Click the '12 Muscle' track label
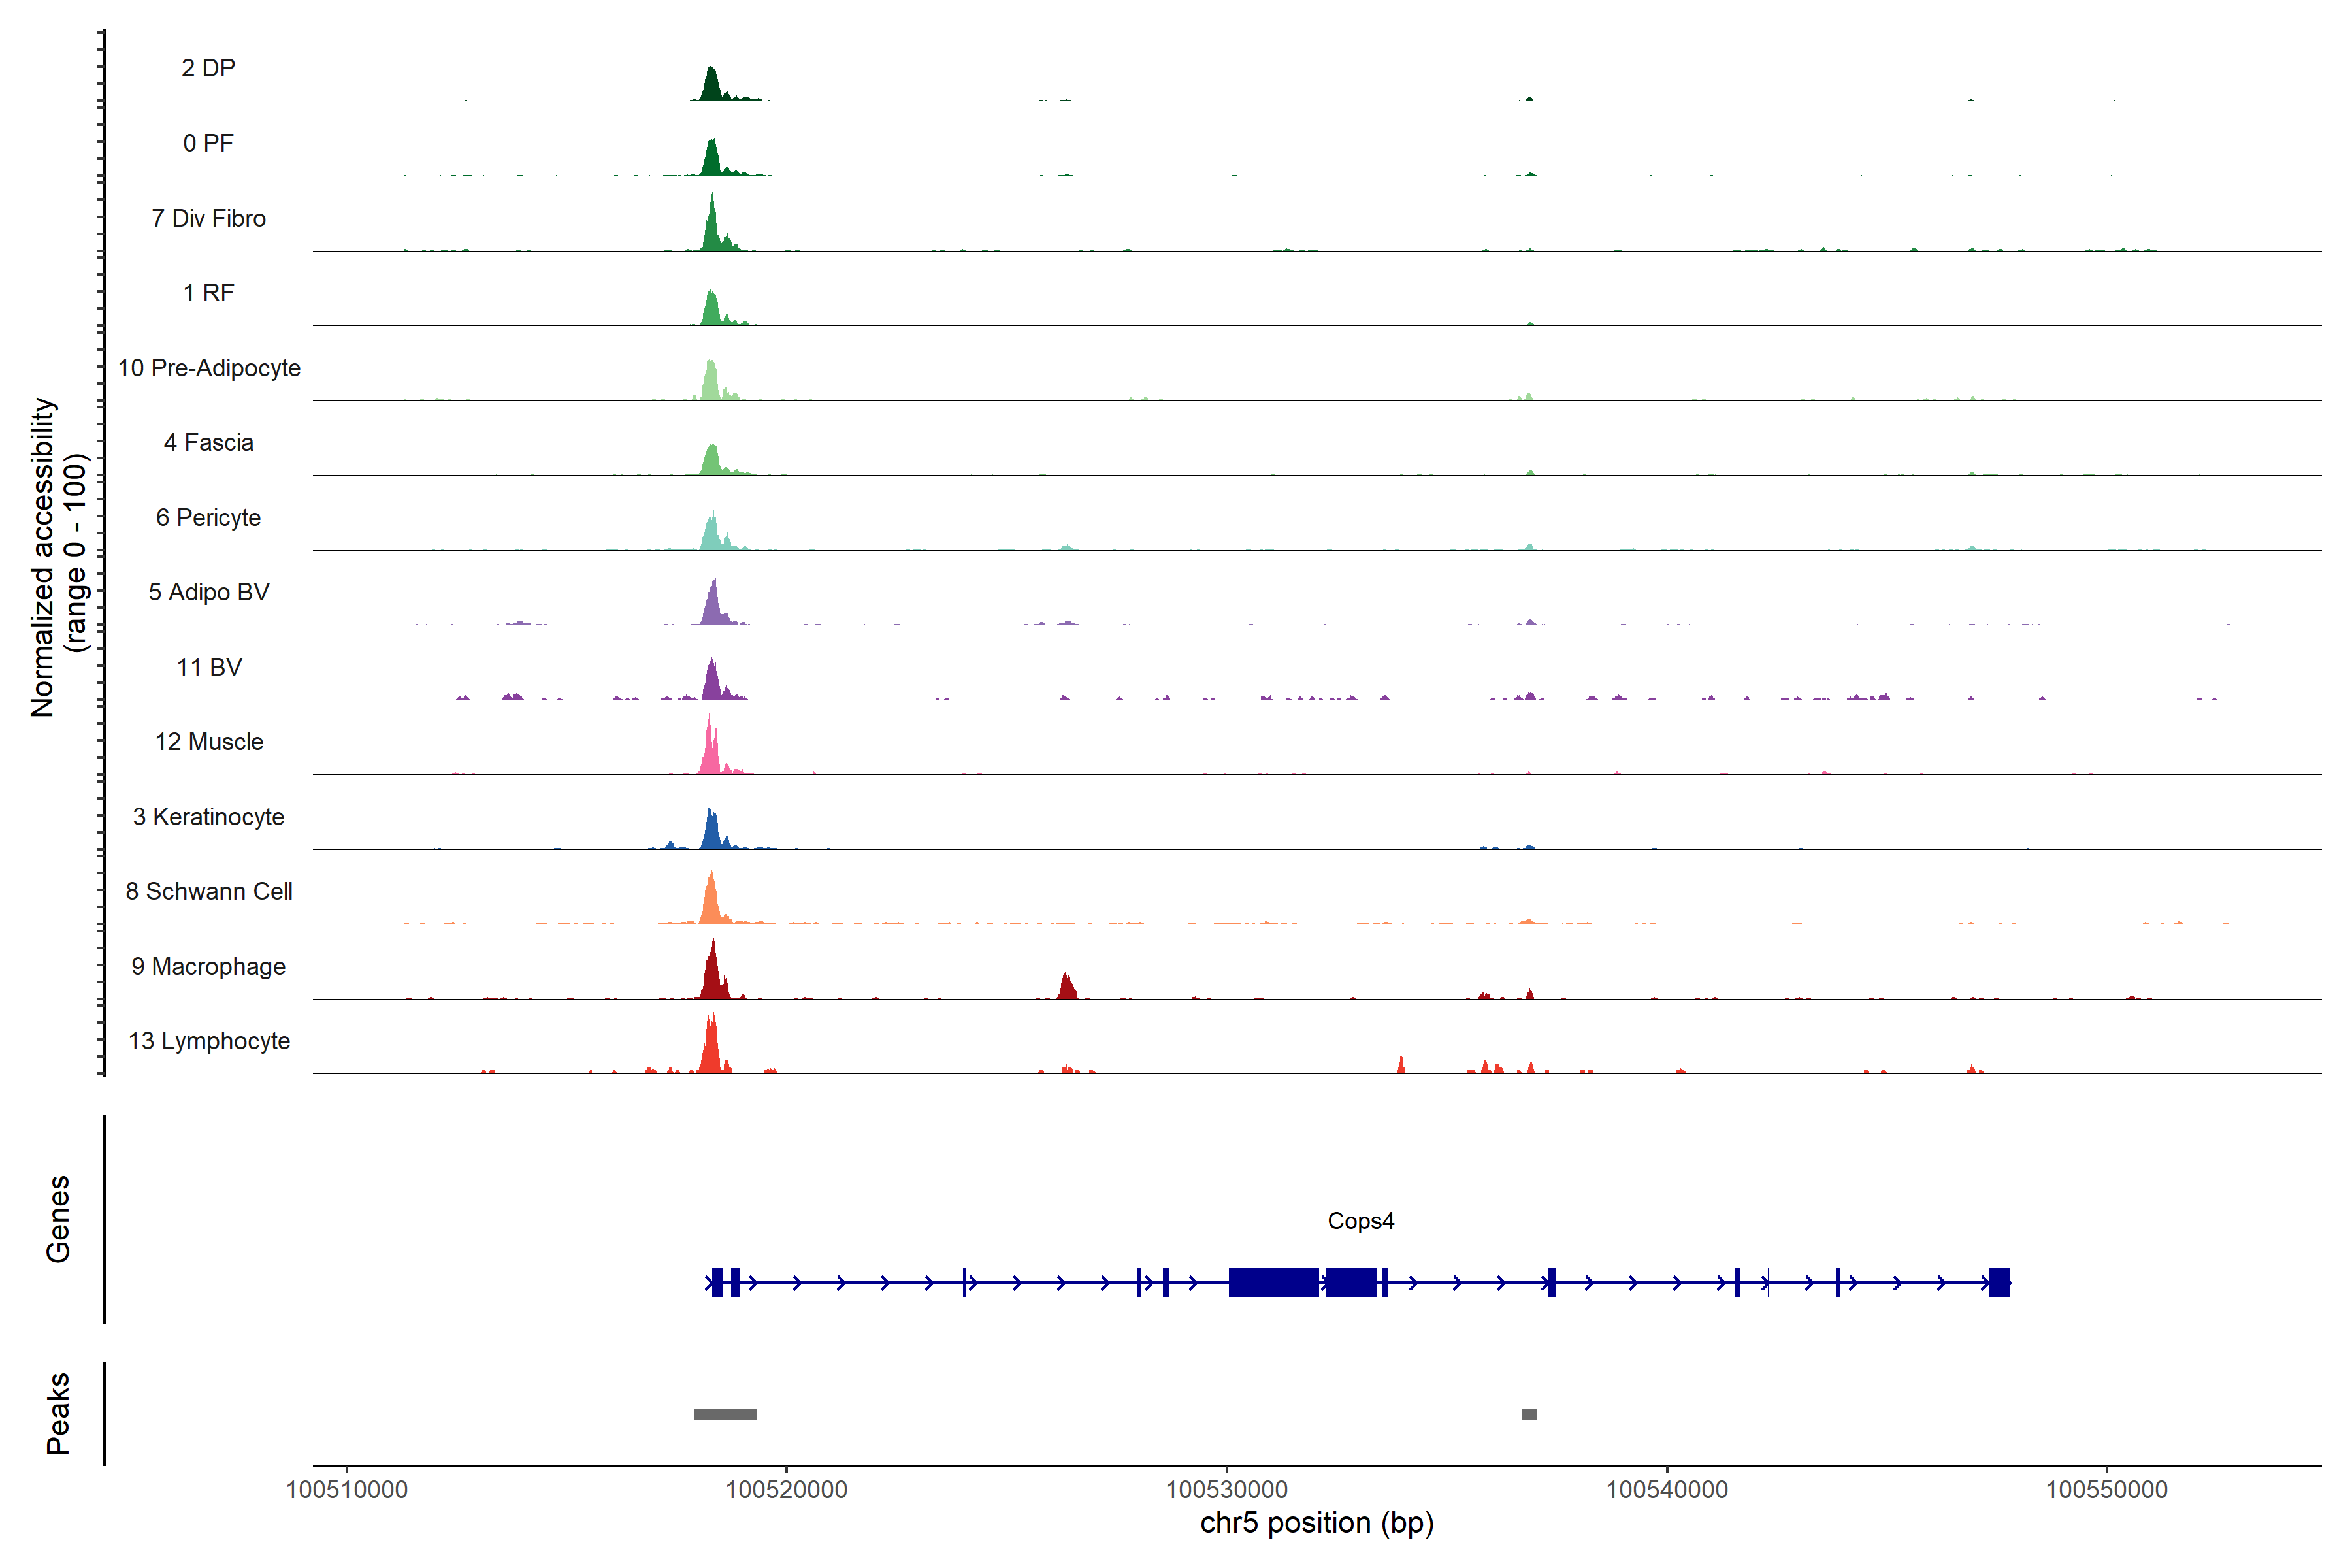 click(209, 742)
